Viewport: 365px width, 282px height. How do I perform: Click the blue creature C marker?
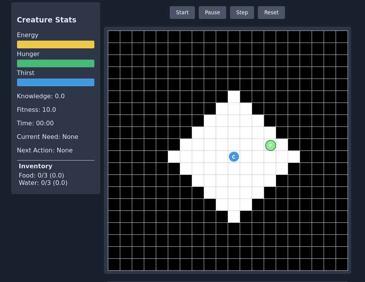[x=234, y=157]
